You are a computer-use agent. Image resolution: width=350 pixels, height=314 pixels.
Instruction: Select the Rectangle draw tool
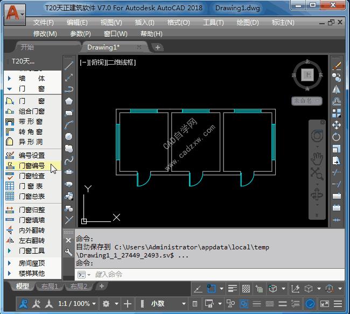pos(69,113)
